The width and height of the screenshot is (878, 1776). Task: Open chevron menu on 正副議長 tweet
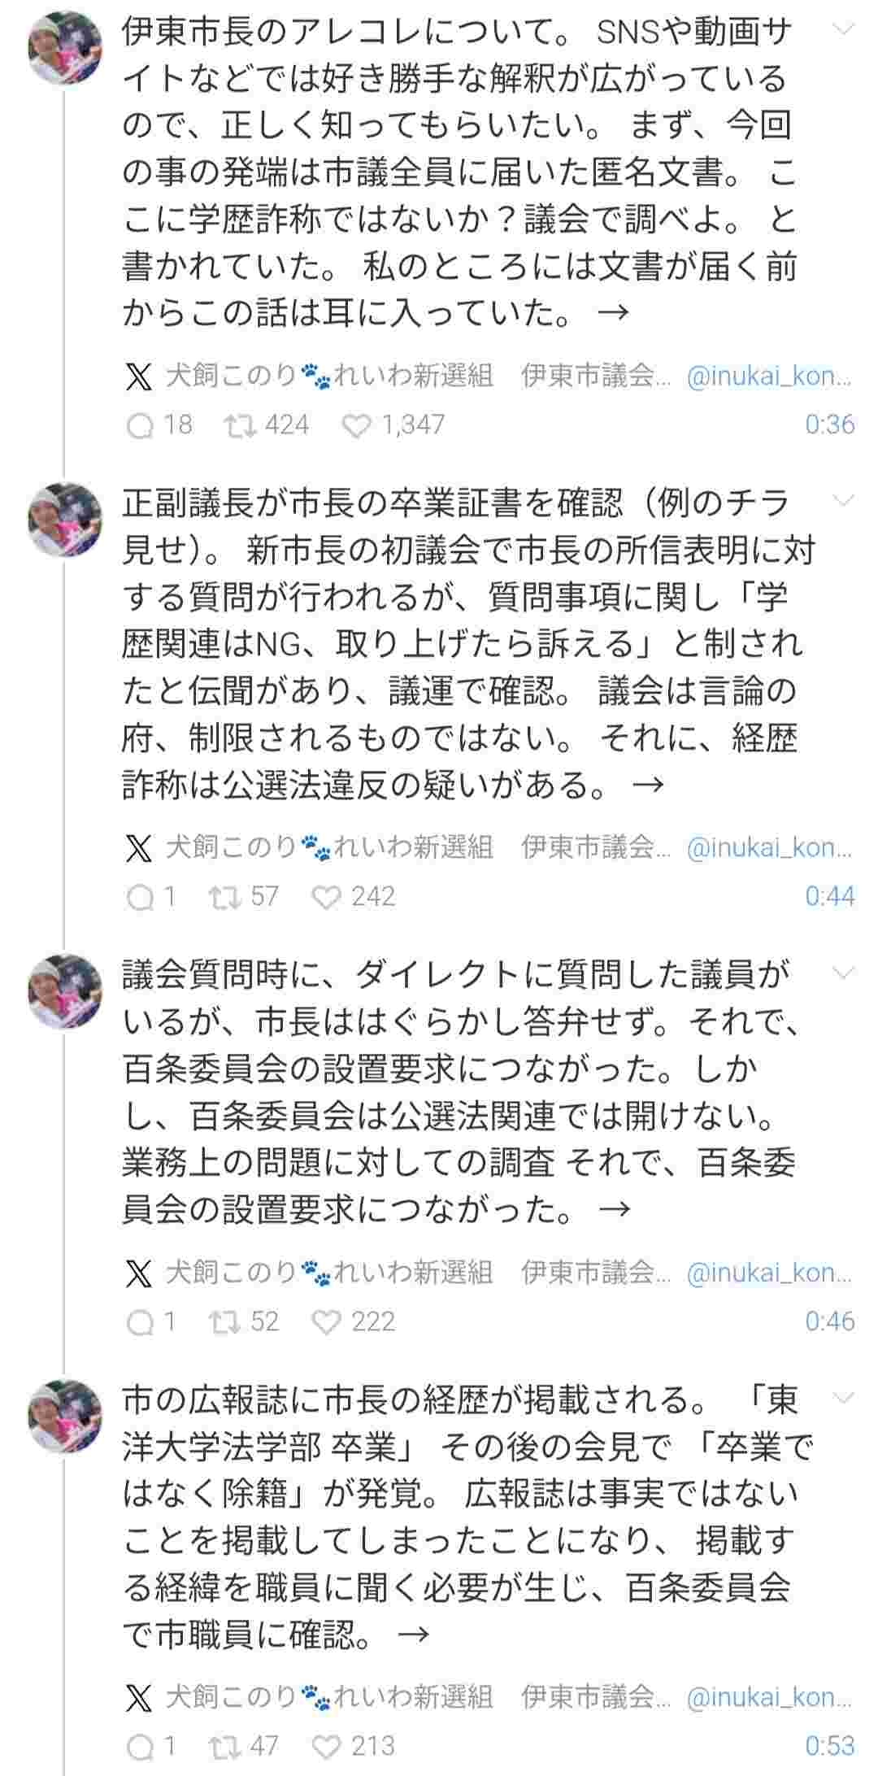click(x=845, y=500)
